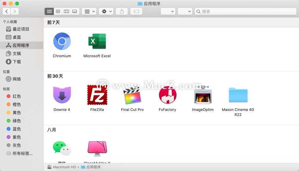
Task: Select the Final Cut Pro icon
Action: (132, 95)
